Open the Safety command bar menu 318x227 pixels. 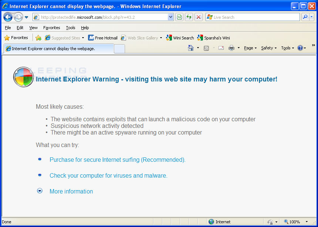(x=269, y=48)
